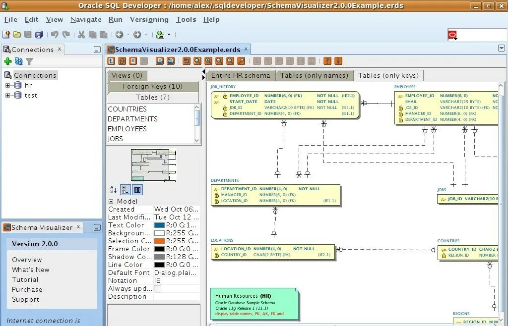Expand the hr connection node
This screenshot has width=508, height=326.
click(x=8, y=85)
